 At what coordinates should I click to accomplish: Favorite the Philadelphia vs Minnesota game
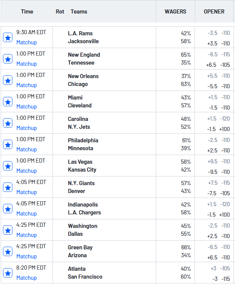8,144
